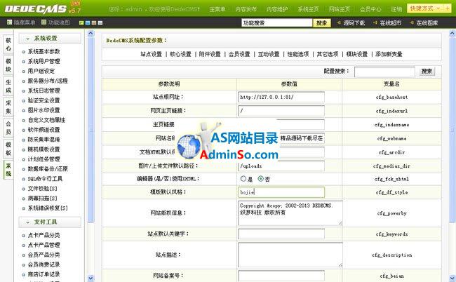
Task: Go to 系统主页 in top navigation
Action: point(308,9)
